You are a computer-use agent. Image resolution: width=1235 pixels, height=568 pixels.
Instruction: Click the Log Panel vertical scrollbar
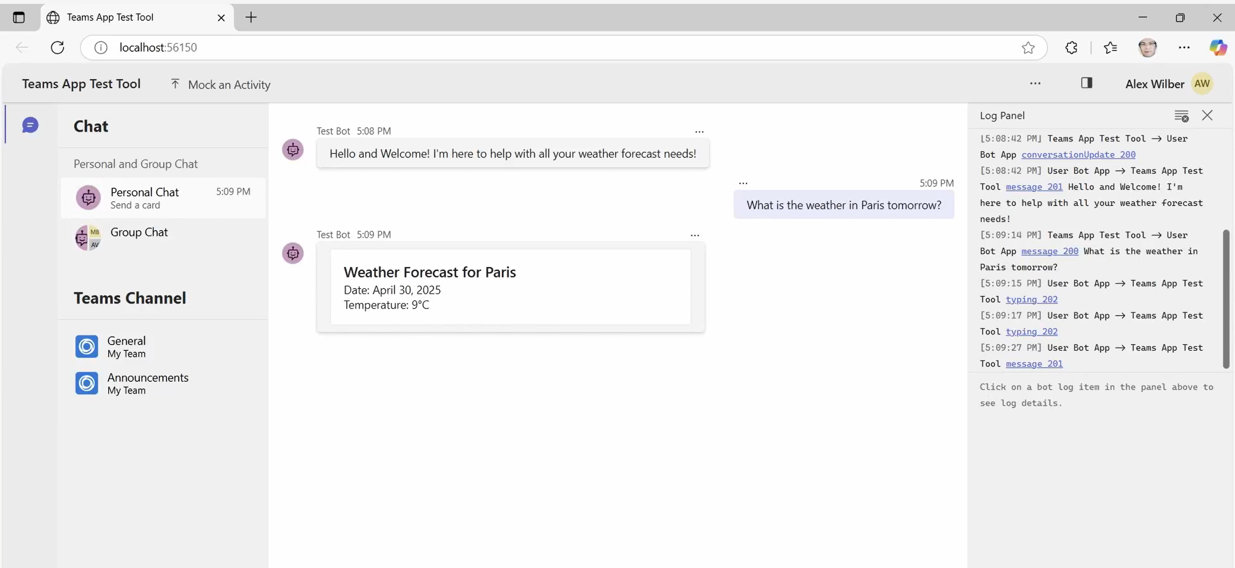1225,299
